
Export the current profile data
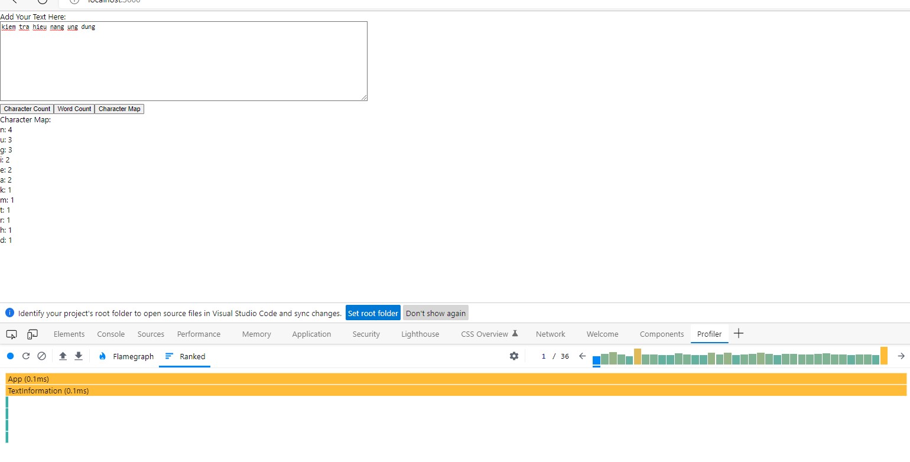tap(78, 356)
